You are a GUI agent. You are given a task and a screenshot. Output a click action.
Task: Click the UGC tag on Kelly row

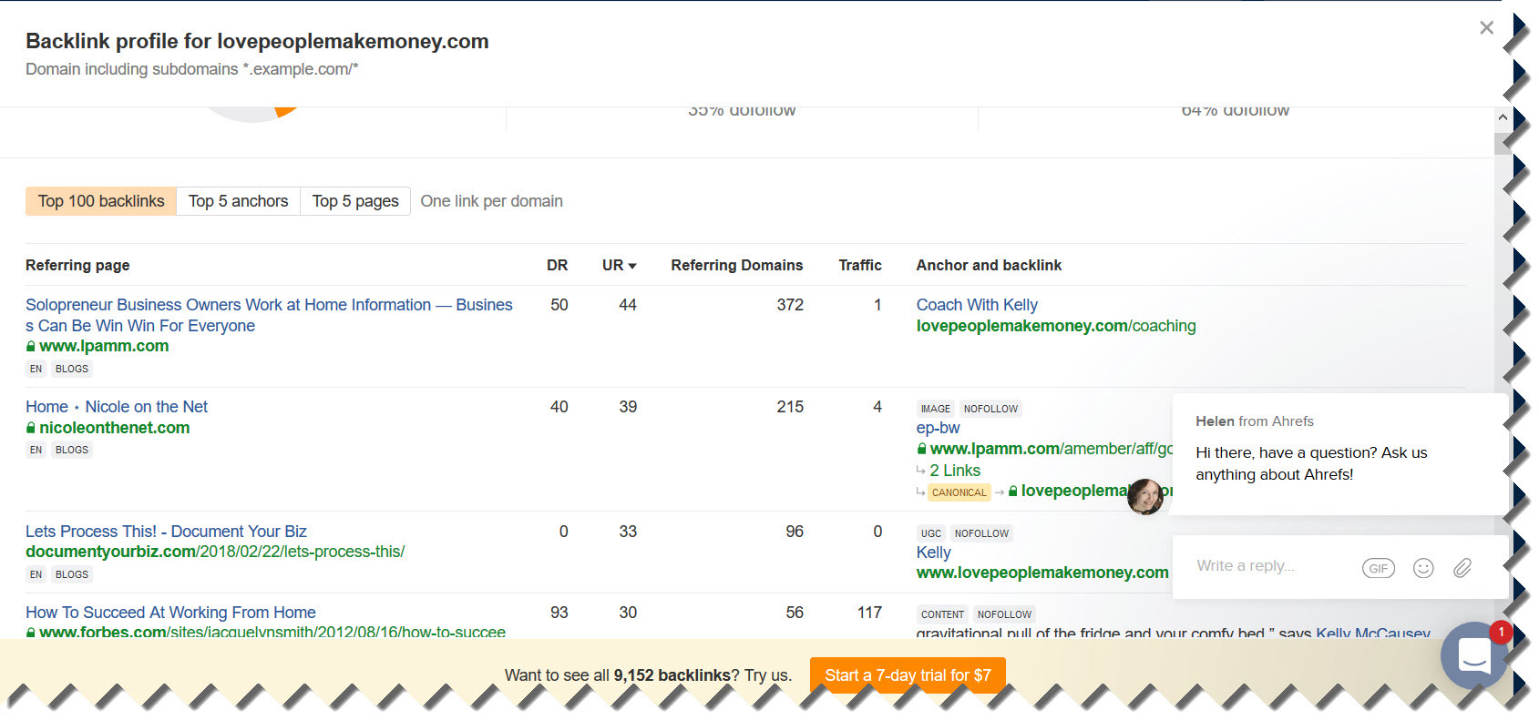(x=930, y=533)
